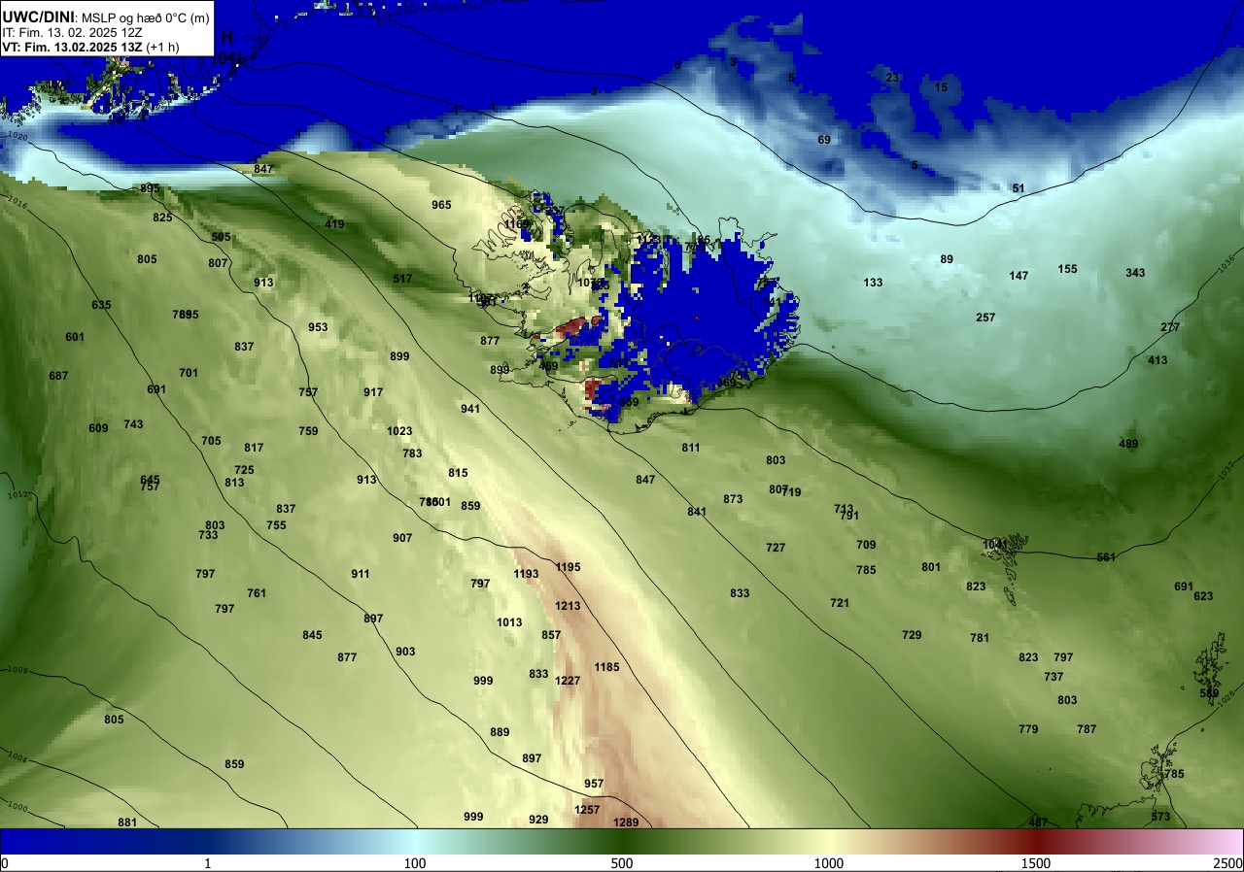Click the map value 1289
Screen dimensions: 1244x872
(x=627, y=822)
